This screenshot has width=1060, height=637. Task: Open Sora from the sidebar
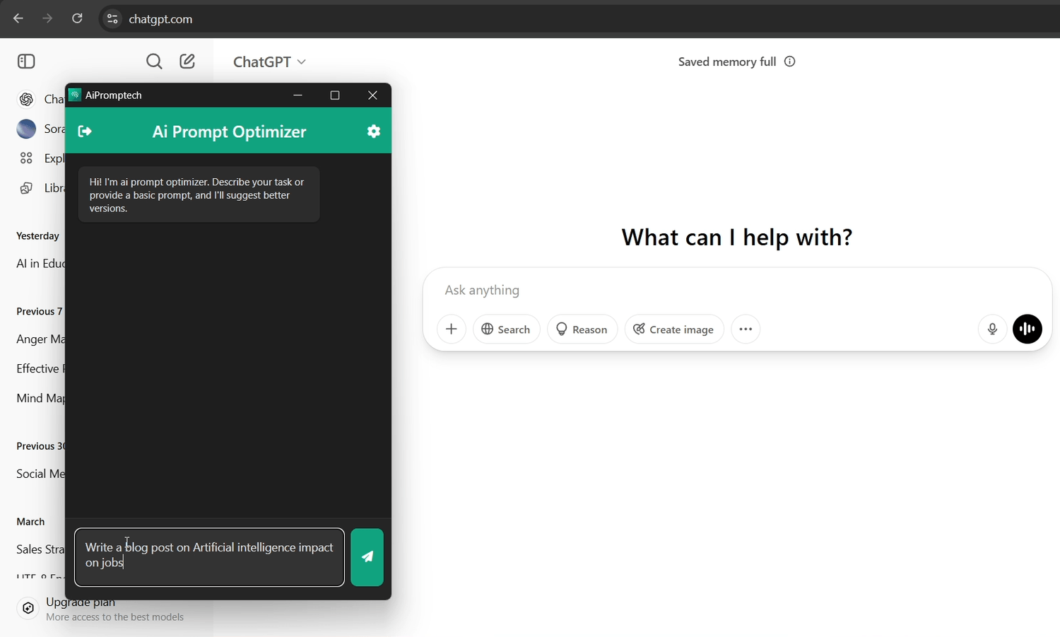(40, 129)
